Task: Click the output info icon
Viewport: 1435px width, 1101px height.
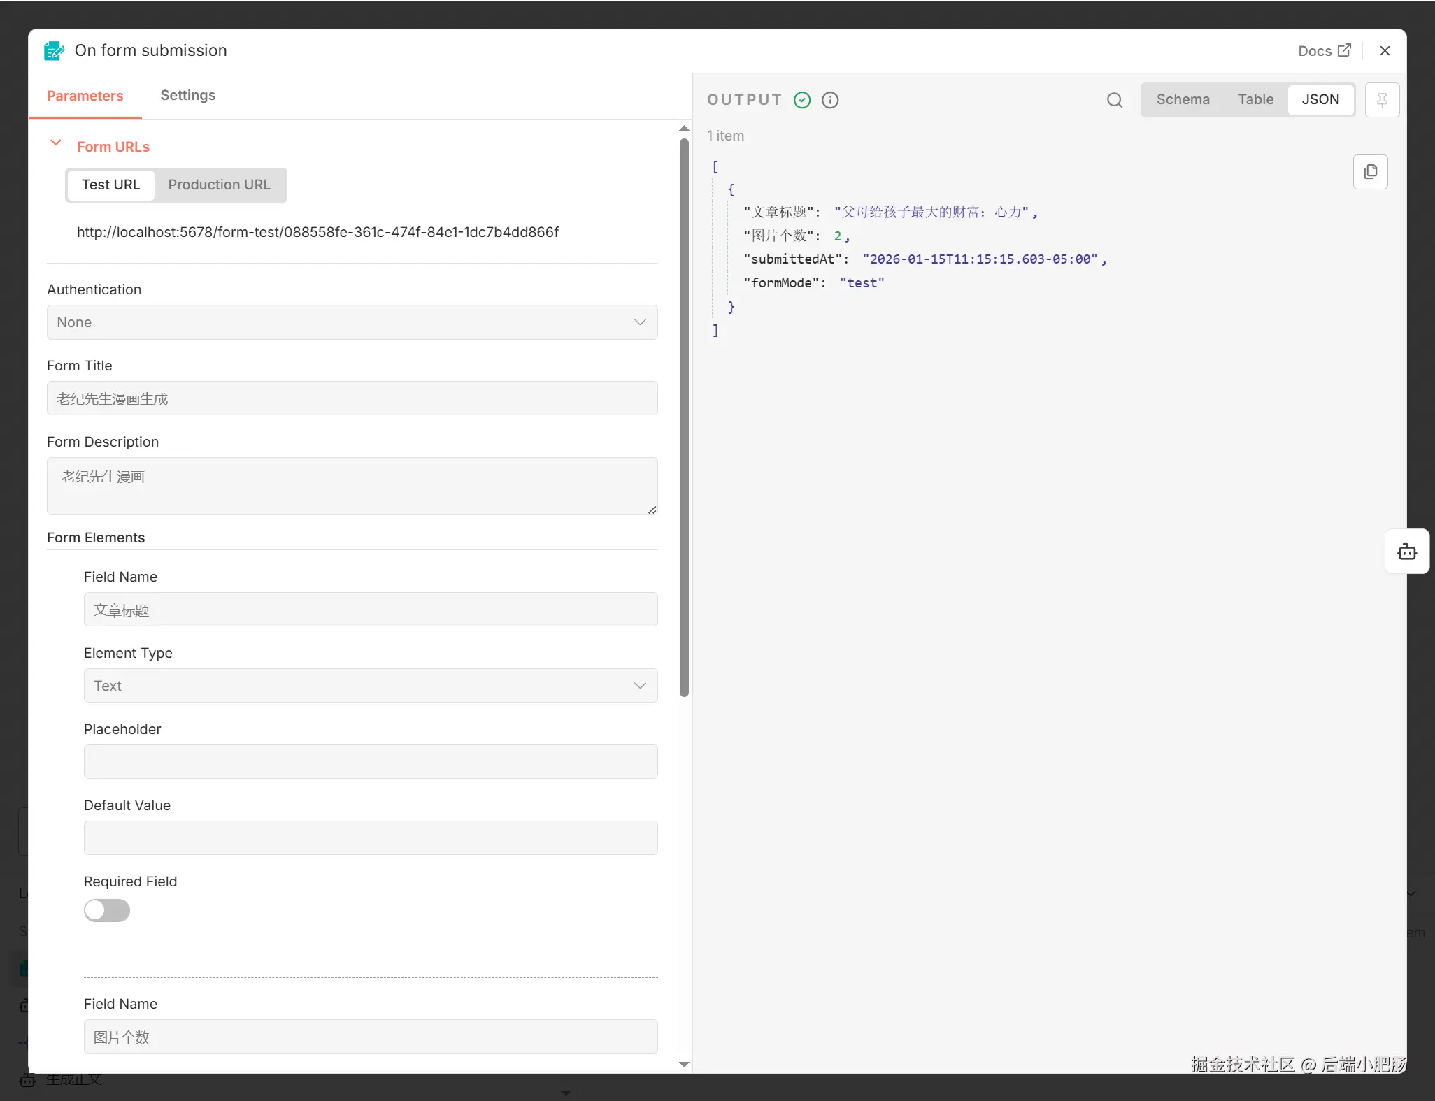Action: click(x=830, y=100)
